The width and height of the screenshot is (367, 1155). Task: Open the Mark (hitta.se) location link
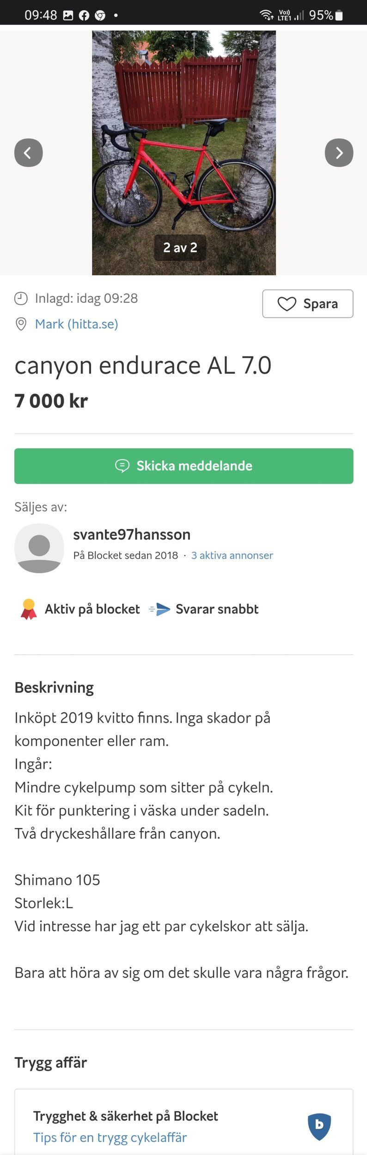pos(76,324)
